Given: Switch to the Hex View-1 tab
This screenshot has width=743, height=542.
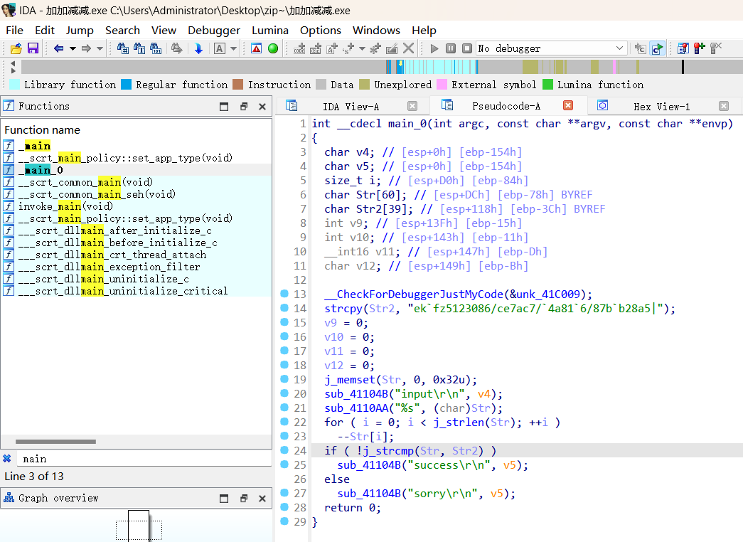Looking at the screenshot, I should pos(661,107).
